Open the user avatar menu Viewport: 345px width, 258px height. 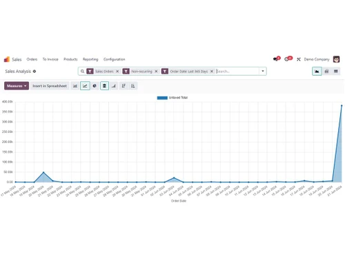[337, 59]
